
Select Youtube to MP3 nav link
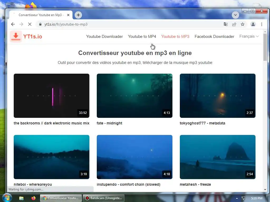[175, 36]
